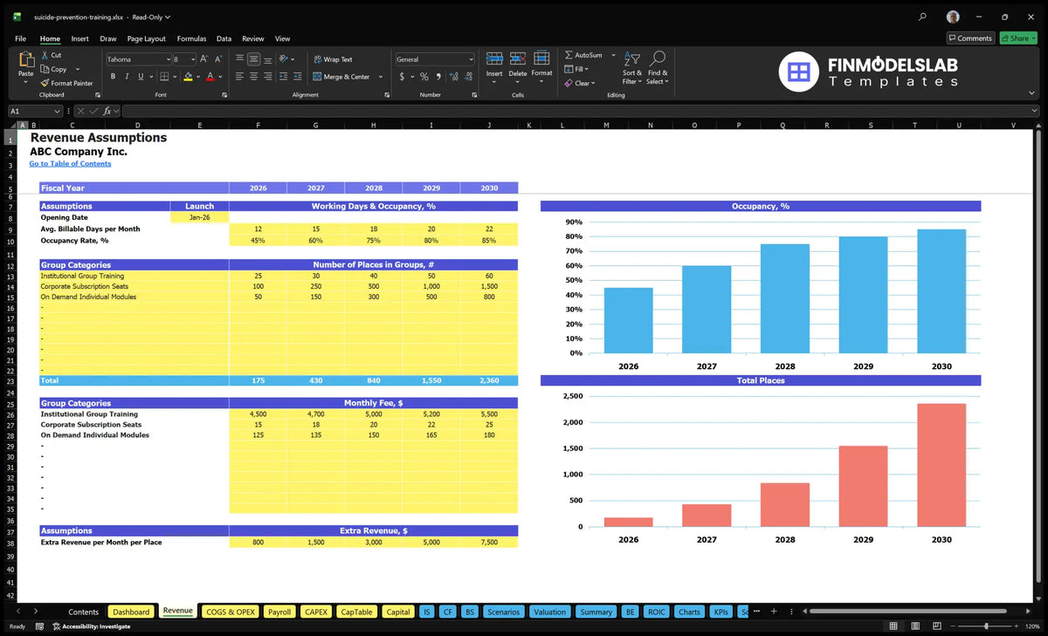Align text left in cell
1048x636 pixels.
pyautogui.click(x=239, y=77)
